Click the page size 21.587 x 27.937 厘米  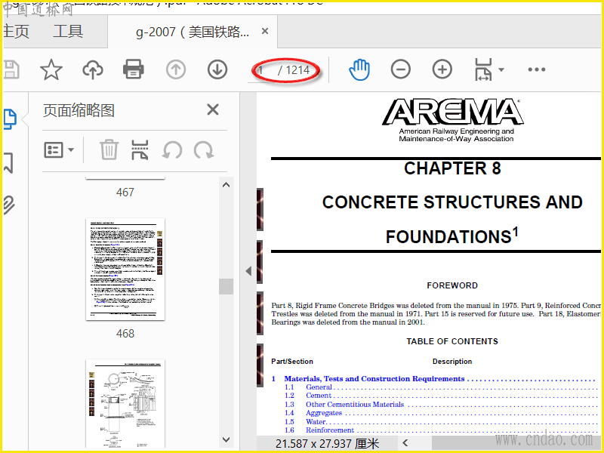tap(327, 444)
